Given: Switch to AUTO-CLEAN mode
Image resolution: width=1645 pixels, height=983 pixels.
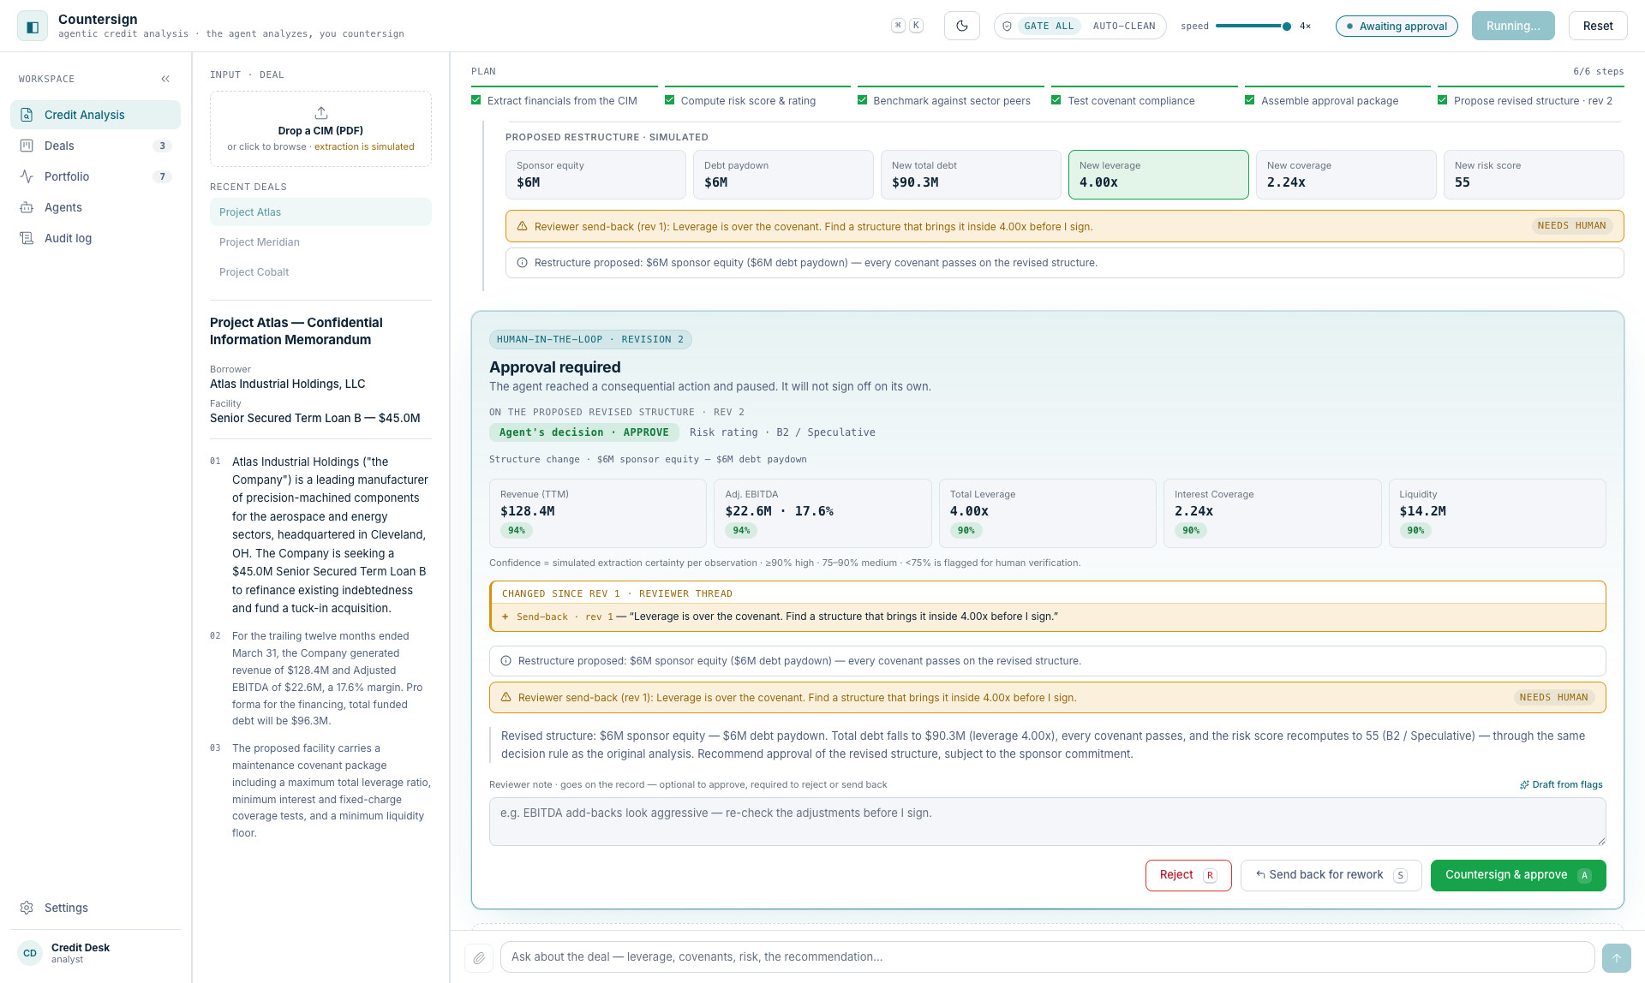Looking at the screenshot, I should pyautogui.click(x=1124, y=26).
